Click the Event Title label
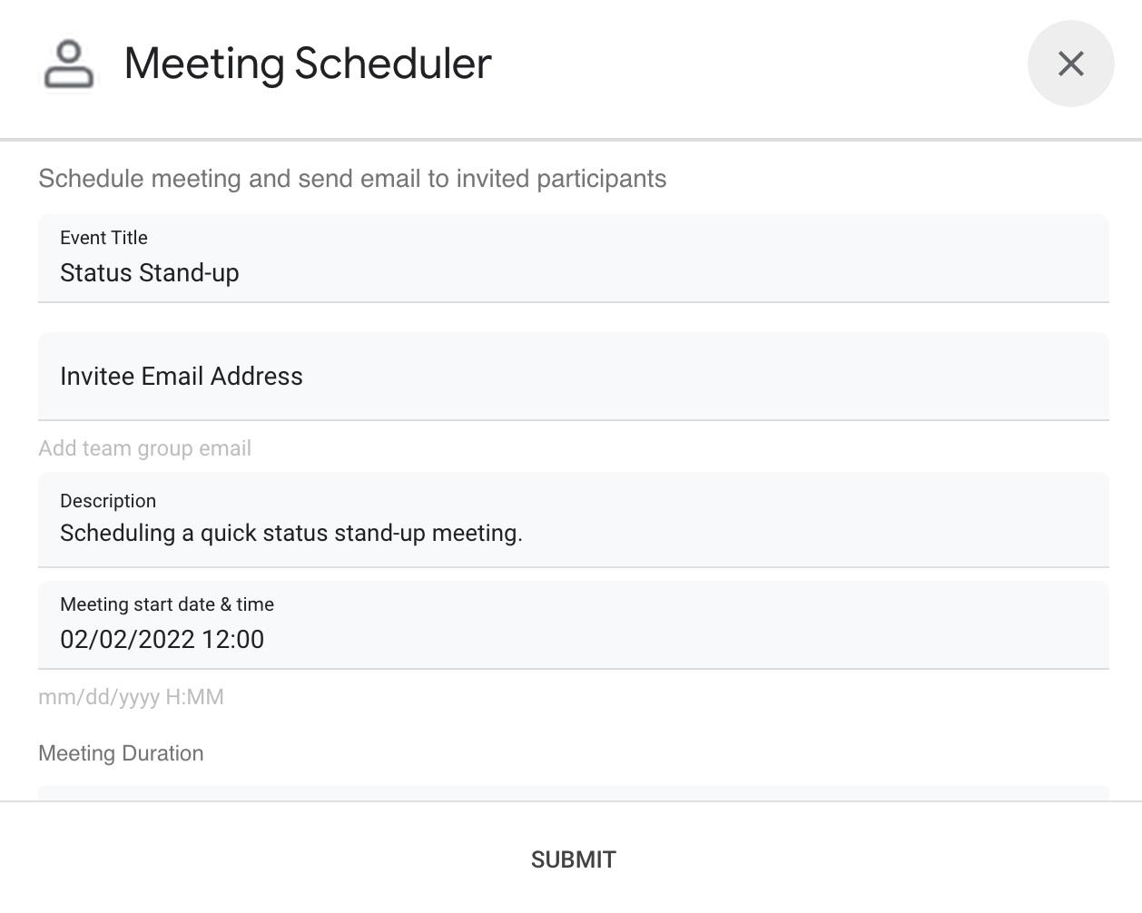 pos(103,238)
